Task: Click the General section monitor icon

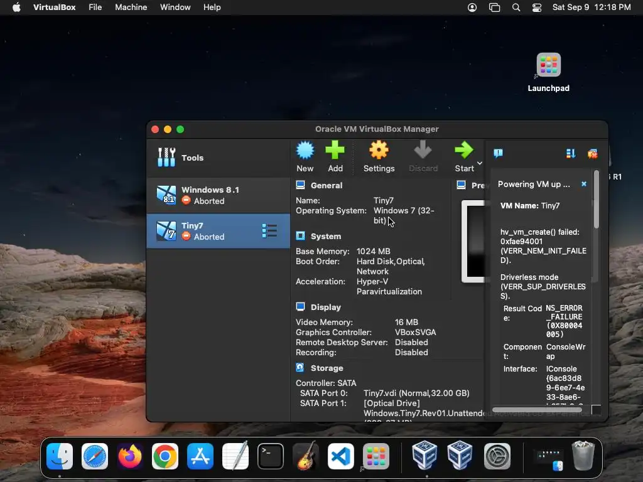Action: click(x=301, y=185)
